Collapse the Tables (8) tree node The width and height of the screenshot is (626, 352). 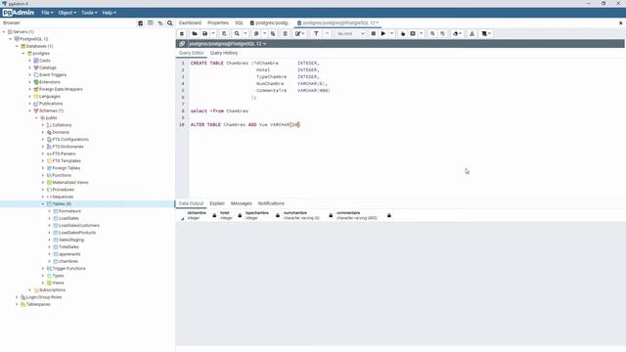(43, 204)
